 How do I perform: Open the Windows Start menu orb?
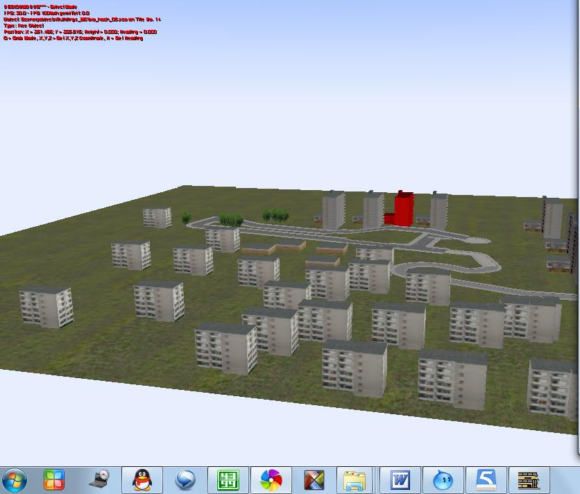point(15,480)
